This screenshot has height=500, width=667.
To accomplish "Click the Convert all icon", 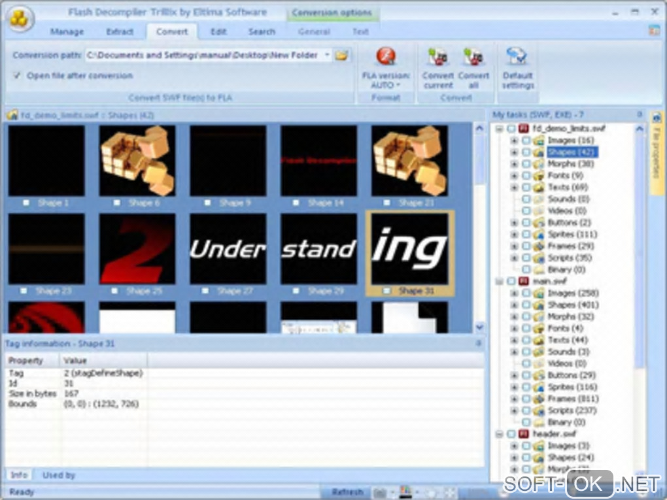I will coord(473,57).
